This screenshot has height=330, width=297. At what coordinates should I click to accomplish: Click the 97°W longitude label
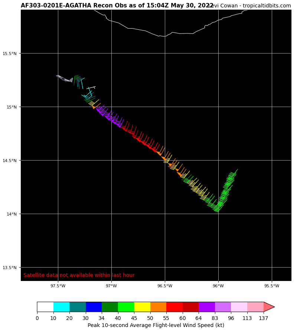[111, 286]
